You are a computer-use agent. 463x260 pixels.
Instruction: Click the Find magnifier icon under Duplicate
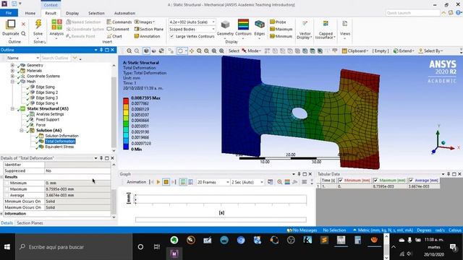(x=23, y=34)
